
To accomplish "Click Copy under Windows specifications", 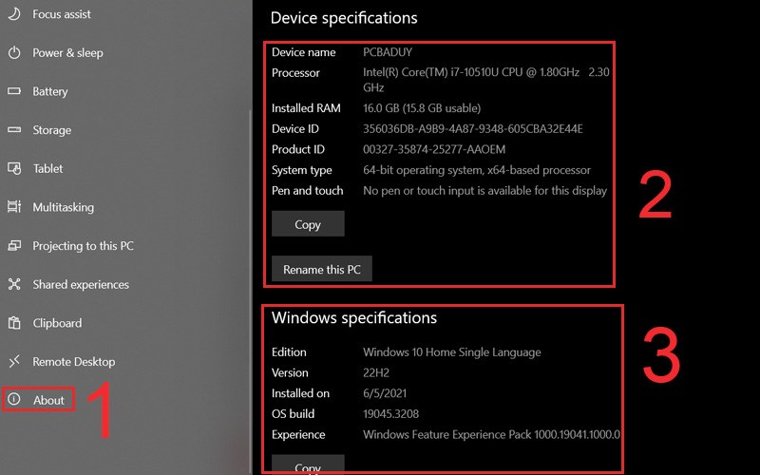I will tap(308, 466).
